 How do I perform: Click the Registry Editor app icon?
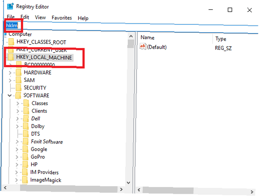[10, 6]
